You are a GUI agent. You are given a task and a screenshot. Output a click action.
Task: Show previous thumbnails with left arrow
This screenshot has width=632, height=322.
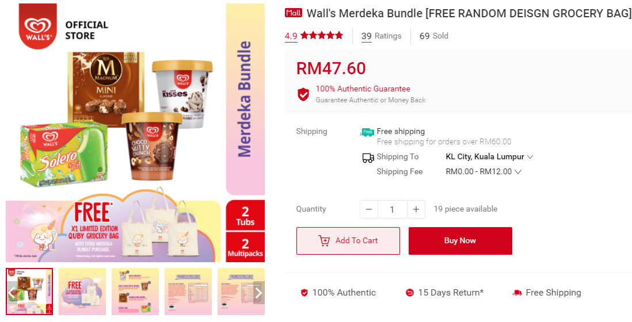(12, 293)
